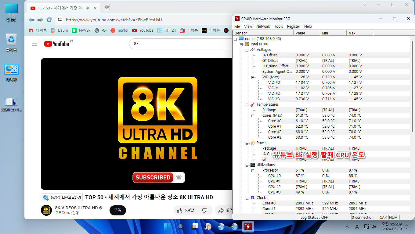
Task: Collapse the Clocks section
Action: 247,198
